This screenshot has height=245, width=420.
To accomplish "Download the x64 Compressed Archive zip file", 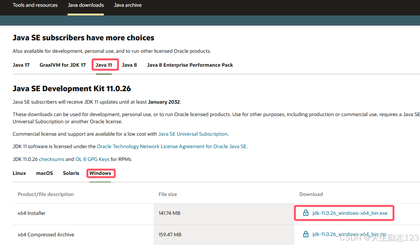I will tap(349, 234).
